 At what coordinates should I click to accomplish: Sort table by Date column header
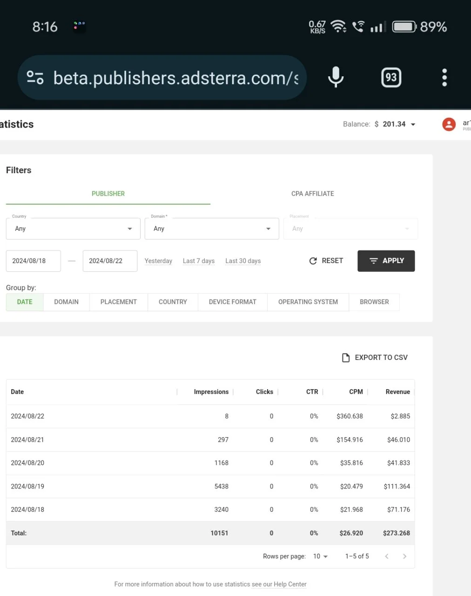tap(17, 392)
